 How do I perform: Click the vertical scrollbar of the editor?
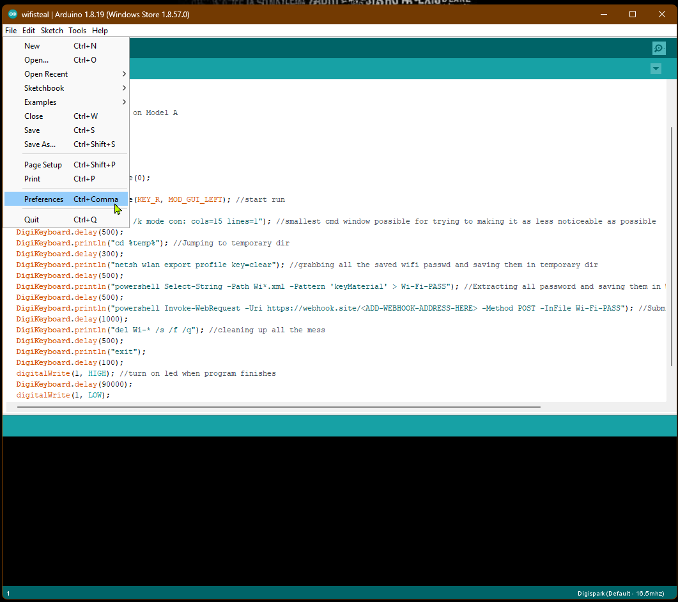coord(671,247)
